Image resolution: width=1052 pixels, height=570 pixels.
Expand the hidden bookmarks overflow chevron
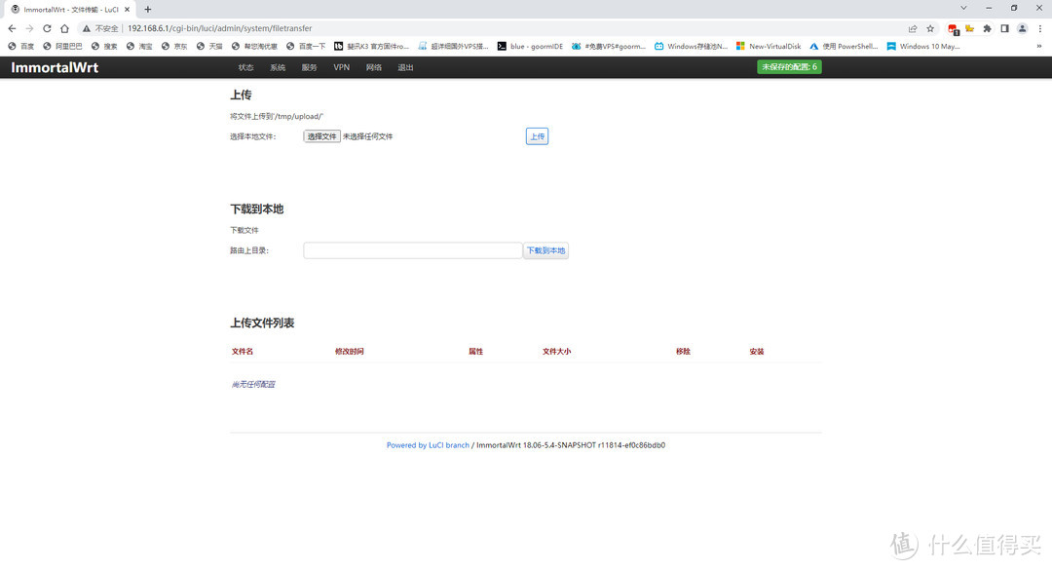(x=1038, y=46)
